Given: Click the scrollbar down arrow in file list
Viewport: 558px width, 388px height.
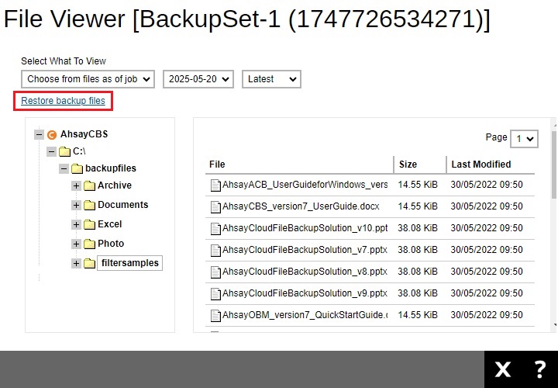Looking at the screenshot, I should pyautogui.click(x=554, y=325).
